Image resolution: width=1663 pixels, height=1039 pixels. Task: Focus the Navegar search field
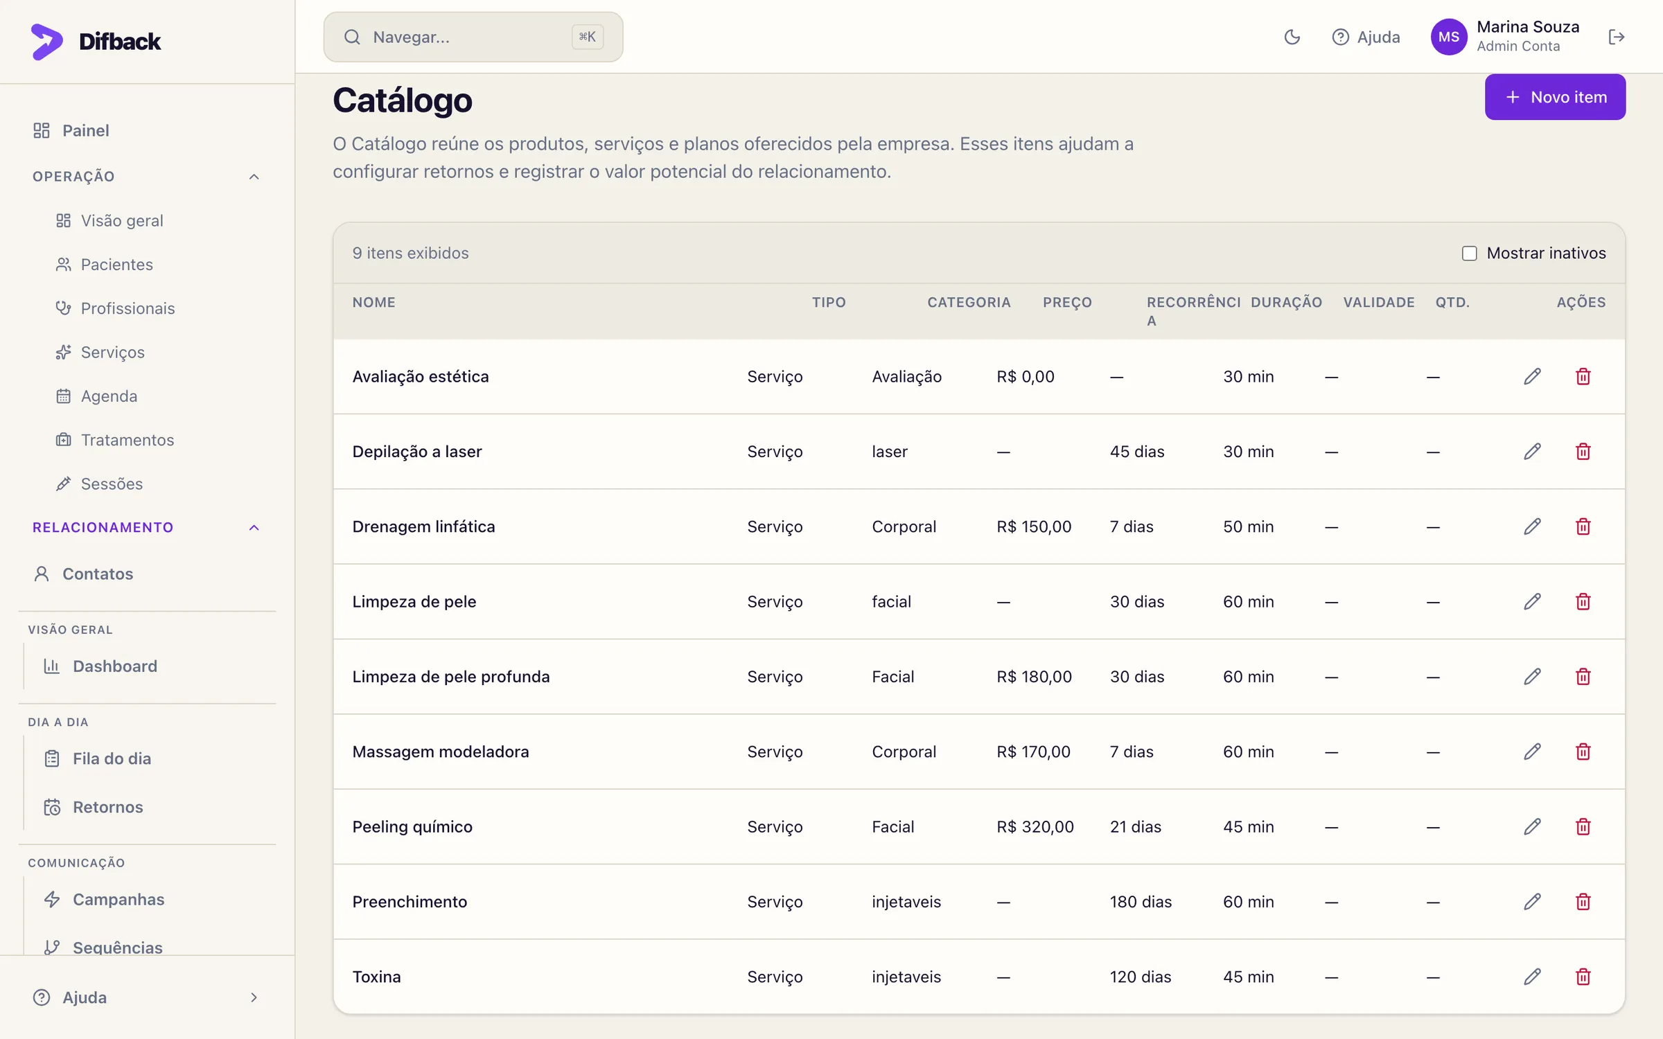click(473, 37)
